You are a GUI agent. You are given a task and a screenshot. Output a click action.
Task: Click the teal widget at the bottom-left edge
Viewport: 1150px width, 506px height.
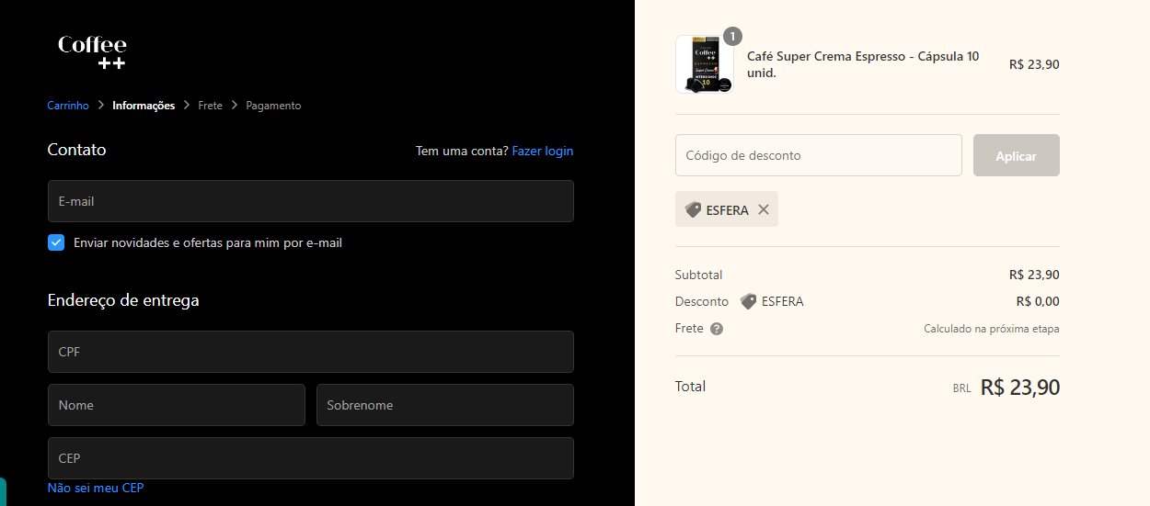[x=3, y=491]
